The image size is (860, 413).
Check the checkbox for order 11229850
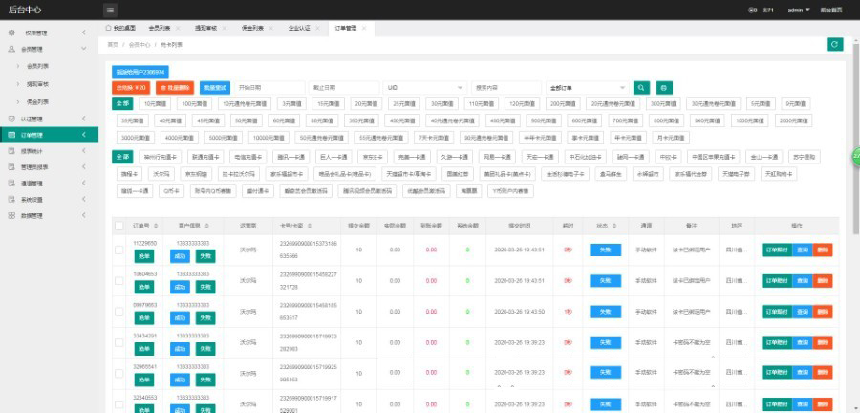118,249
